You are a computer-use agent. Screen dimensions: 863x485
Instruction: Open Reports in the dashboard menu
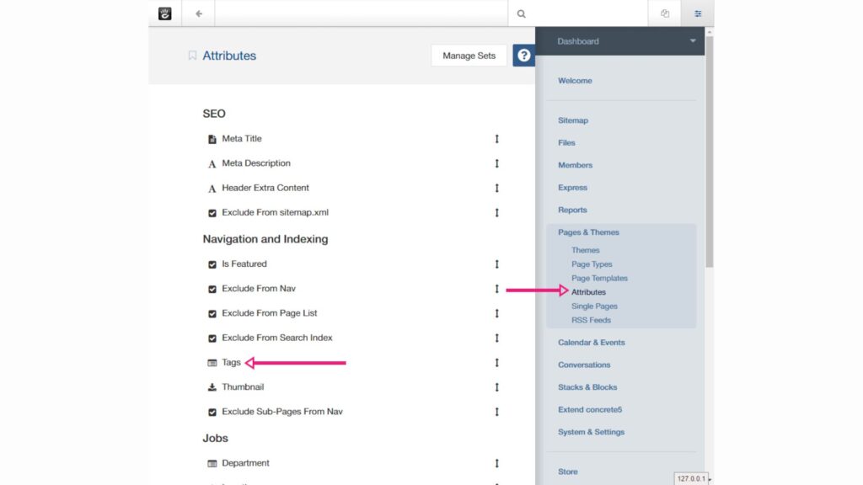coord(572,210)
